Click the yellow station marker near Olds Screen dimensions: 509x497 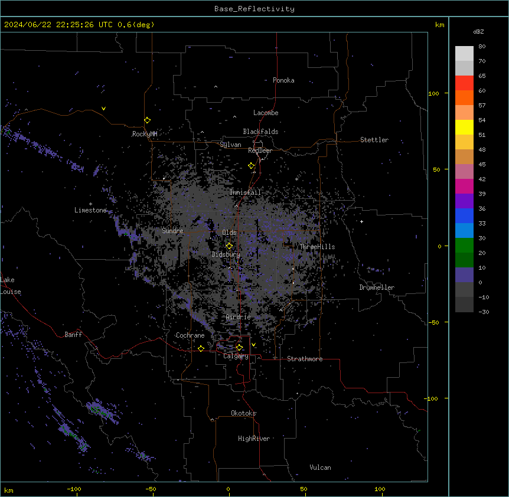pos(229,246)
